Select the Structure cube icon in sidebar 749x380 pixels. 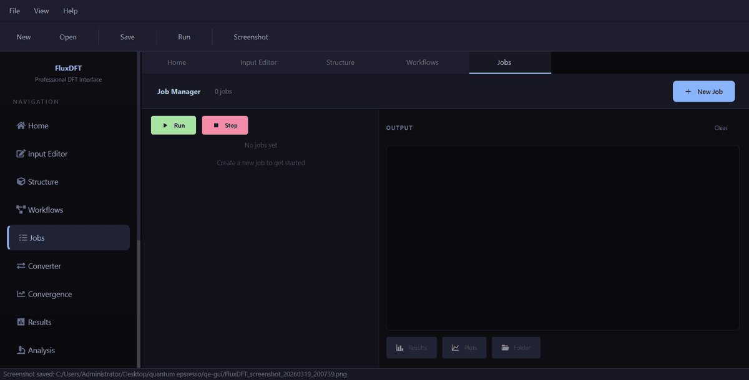click(x=21, y=182)
